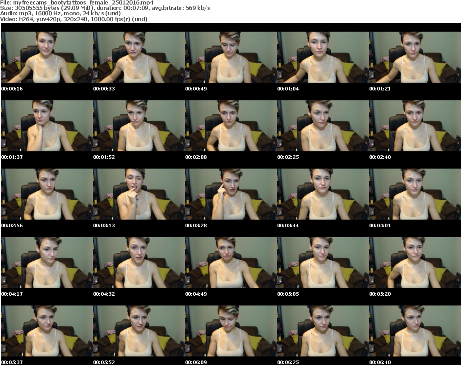View the frame labeled 00:05:37
The image size is (462, 365).
[47, 331]
